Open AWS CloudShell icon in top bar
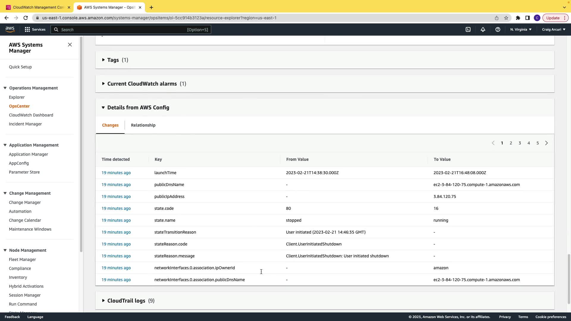571x321 pixels. [468, 29]
